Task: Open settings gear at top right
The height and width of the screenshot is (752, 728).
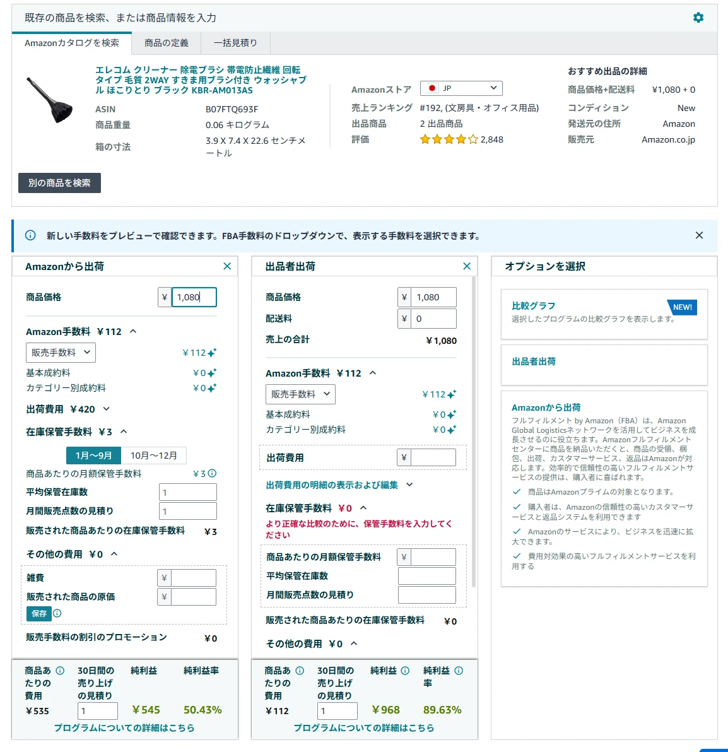Action: pyautogui.click(x=698, y=18)
